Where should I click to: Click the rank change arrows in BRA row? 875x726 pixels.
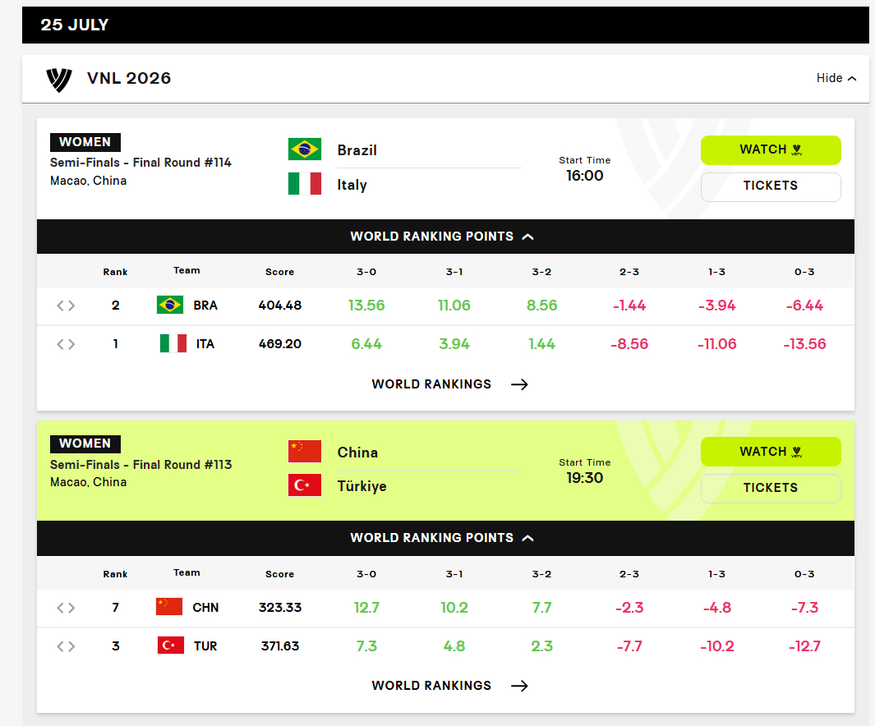[66, 306]
